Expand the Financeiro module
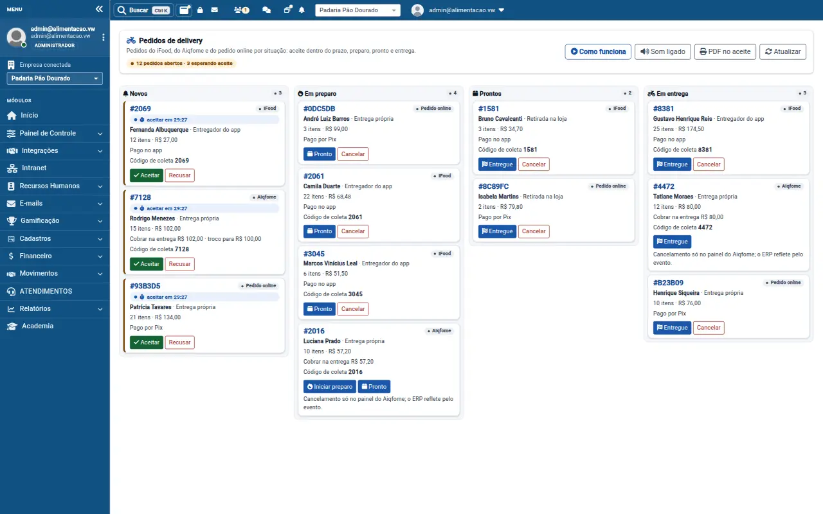823x514 pixels. coord(55,256)
